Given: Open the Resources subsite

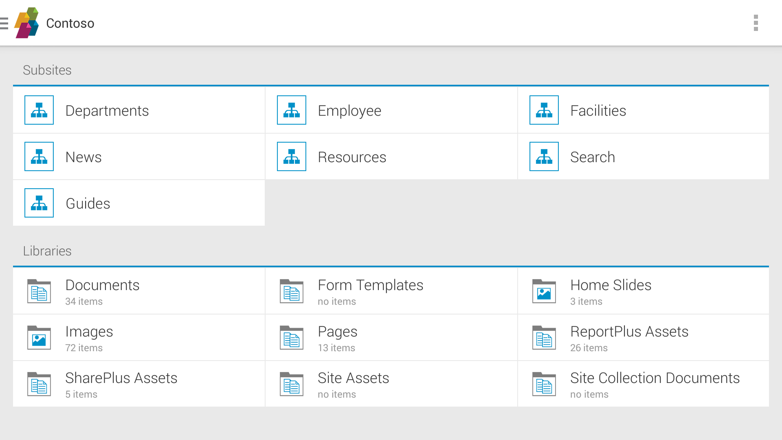Looking at the screenshot, I should 352,157.
